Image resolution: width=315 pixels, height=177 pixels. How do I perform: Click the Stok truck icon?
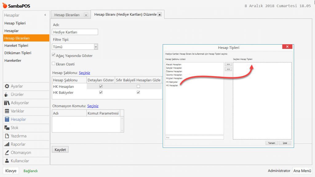click(x=7, y=128)
